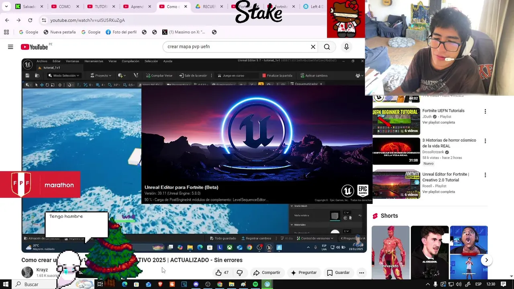Open volume control in system tray
The image size is (514, 289).
(x=459, y=284)
